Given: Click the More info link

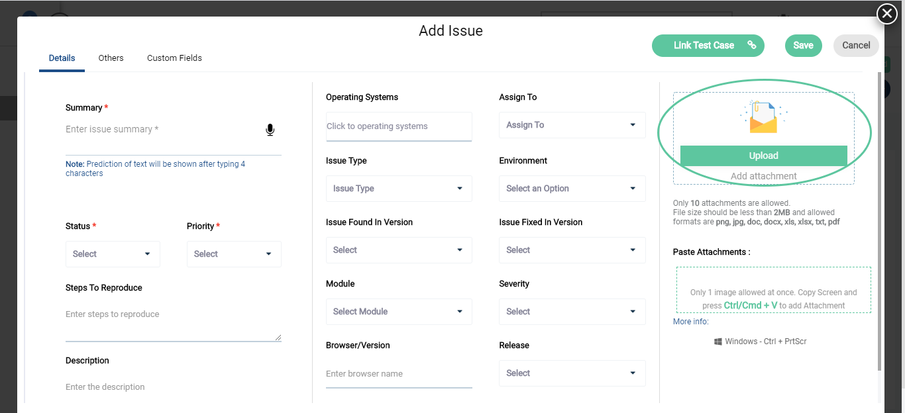Looking at the screenshot, I should point(691,322).
